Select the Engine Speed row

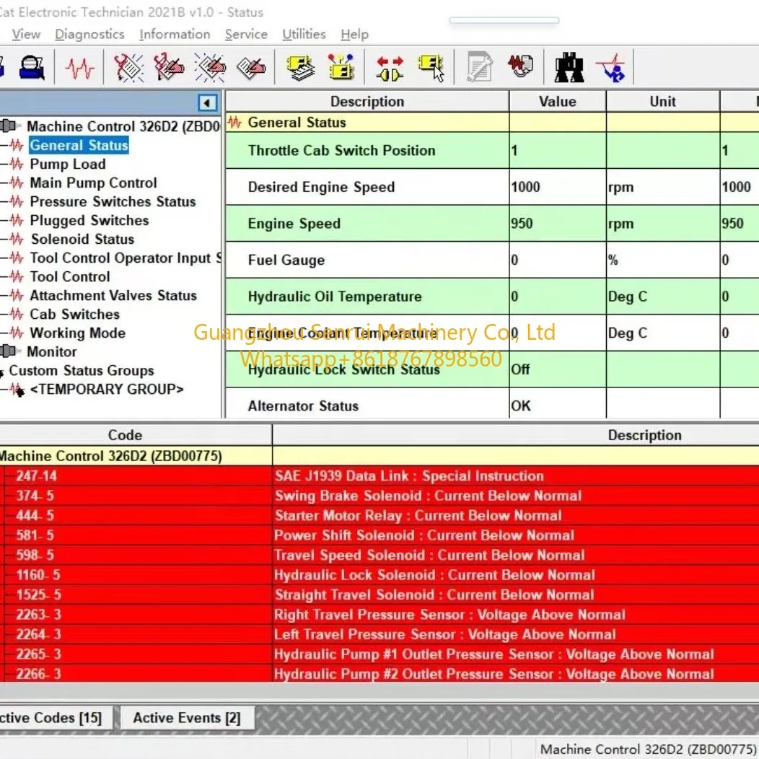[x=492, y=224]
